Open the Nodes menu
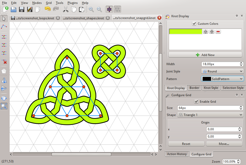 [x=37, y=3]
